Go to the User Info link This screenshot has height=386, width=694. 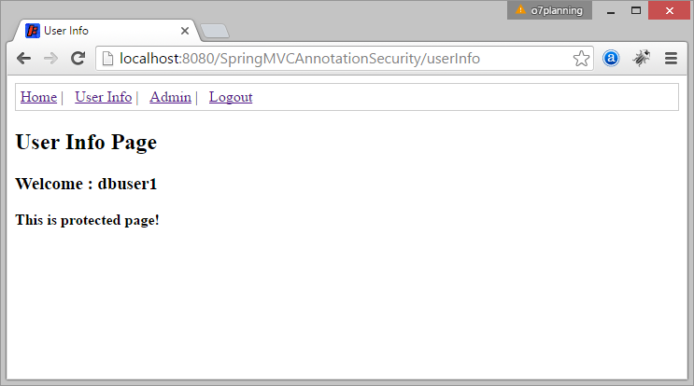(x=103, y=97)
